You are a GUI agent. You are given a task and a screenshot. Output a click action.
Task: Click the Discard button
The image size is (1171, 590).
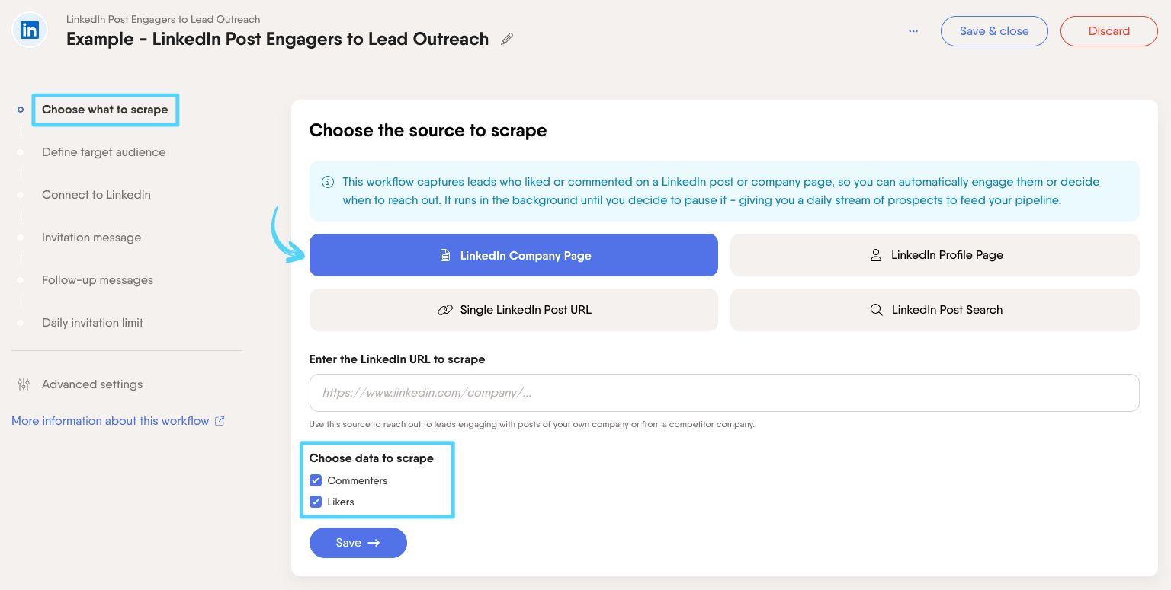tap(1109, 31)
